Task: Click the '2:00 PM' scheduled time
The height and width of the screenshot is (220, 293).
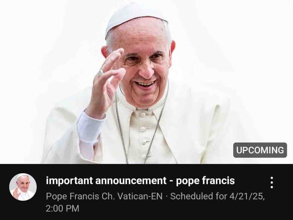Action: click(x=62, y=208)
